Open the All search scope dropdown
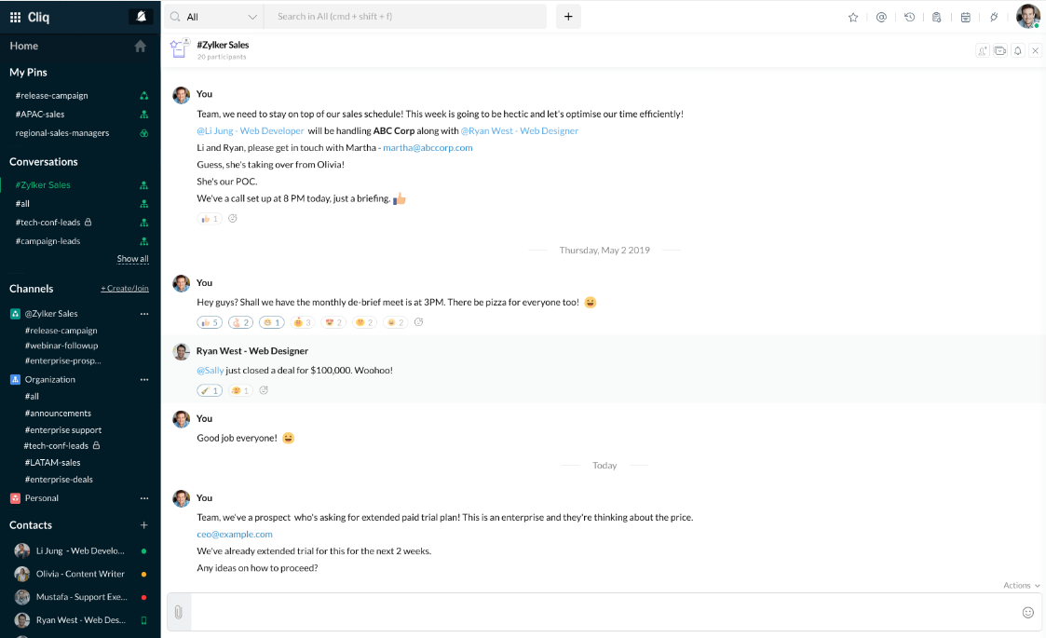Viewport: 1046px width, 638px height. coord(212,17)
